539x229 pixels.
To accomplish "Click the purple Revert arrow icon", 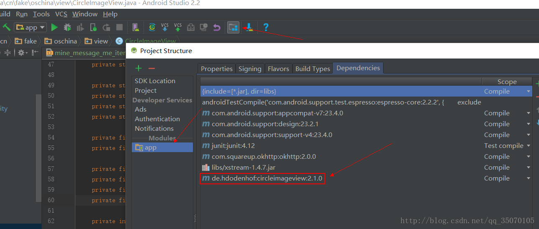I will (x=217, y=28).
